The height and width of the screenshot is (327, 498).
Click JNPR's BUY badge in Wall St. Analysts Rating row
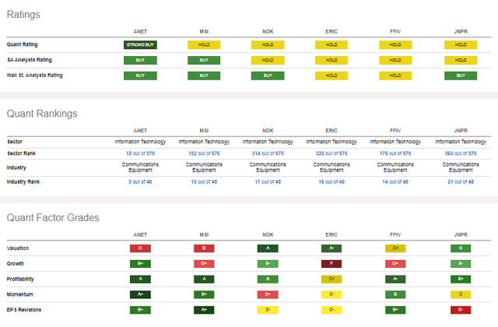461,76
